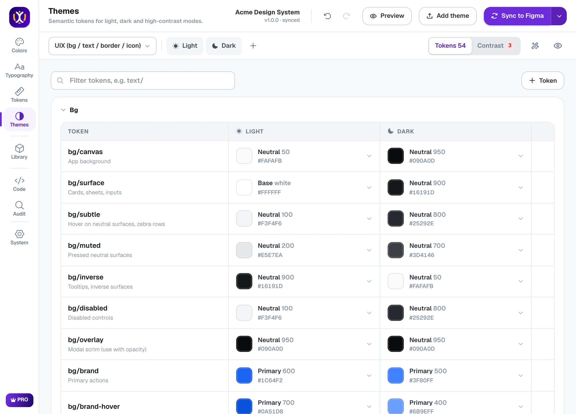
Task: Click the Acme Design System title
Action: tap(267, 12)
